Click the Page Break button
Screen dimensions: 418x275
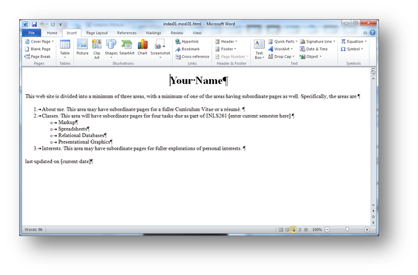click(x=38, y=56)
